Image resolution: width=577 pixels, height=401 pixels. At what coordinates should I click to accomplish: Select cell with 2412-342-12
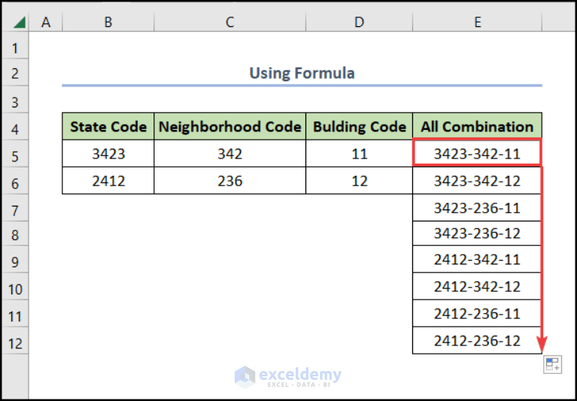pyautogui.click(x=477, y=286)
